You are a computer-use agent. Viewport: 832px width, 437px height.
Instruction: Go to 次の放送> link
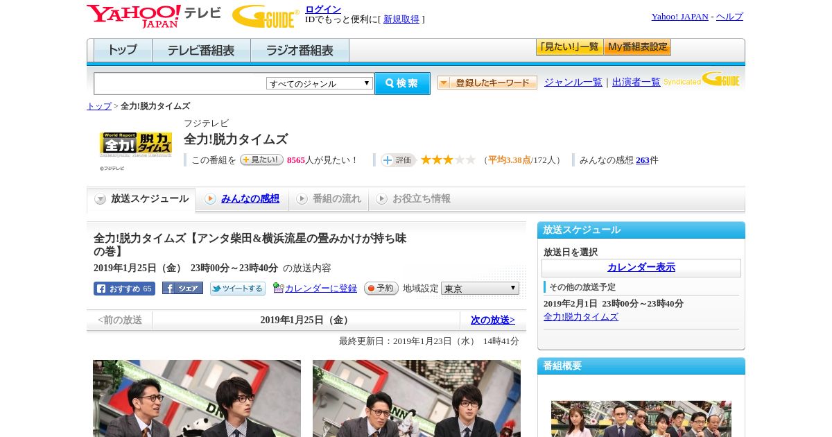(x=493, y=320)
